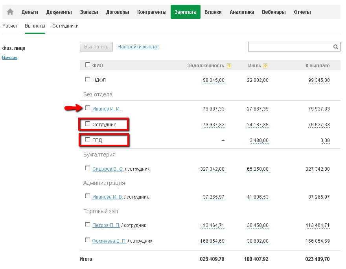
Task: Open the Бланки section
Action: coord(213,12)
